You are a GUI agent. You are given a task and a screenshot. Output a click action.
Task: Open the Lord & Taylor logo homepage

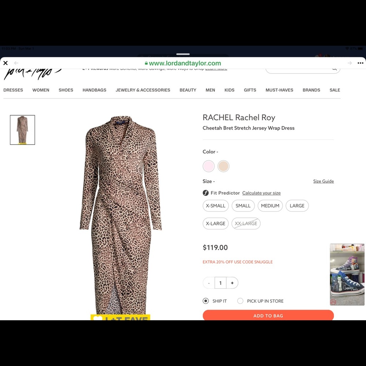point(33,74)
